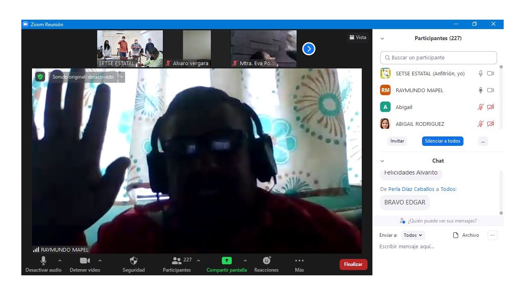The image size is (525, 295).
Task: Click RAYMUNDO MAPEL camera icon in list
Action: 491,90
